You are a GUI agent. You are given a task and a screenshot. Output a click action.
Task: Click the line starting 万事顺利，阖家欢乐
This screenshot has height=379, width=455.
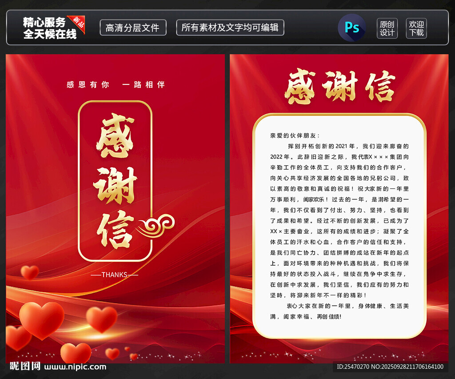click(339, 199)
